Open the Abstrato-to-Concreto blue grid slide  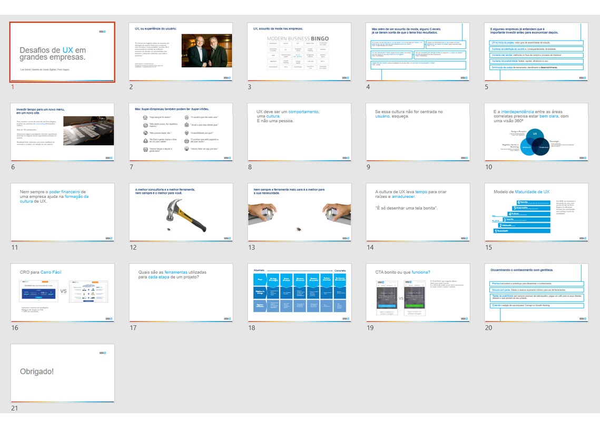point(300,293)
